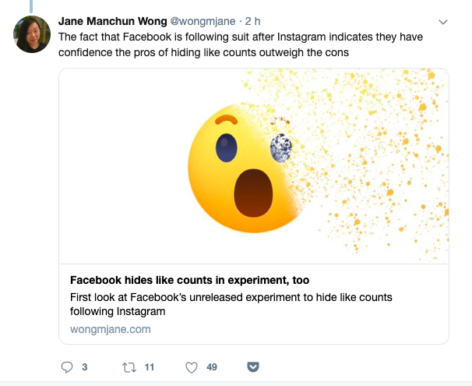The height and width of the screenshot is (386, 472).
Task: Visit the wongmjane.com domain link
Action: pos(111,329)
